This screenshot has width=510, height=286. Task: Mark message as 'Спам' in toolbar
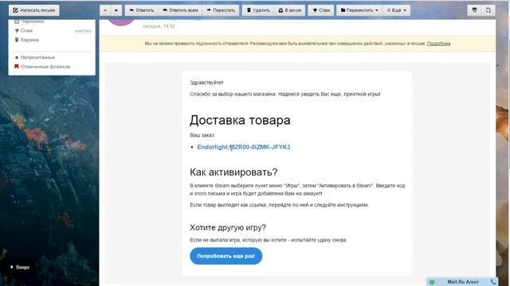pyautogui.click(x=321, y=10)
